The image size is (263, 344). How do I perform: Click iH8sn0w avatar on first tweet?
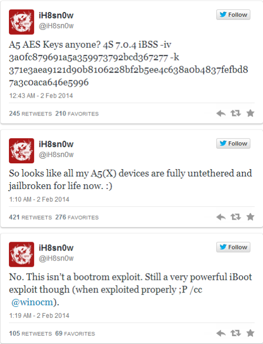[x=22, y=22]
